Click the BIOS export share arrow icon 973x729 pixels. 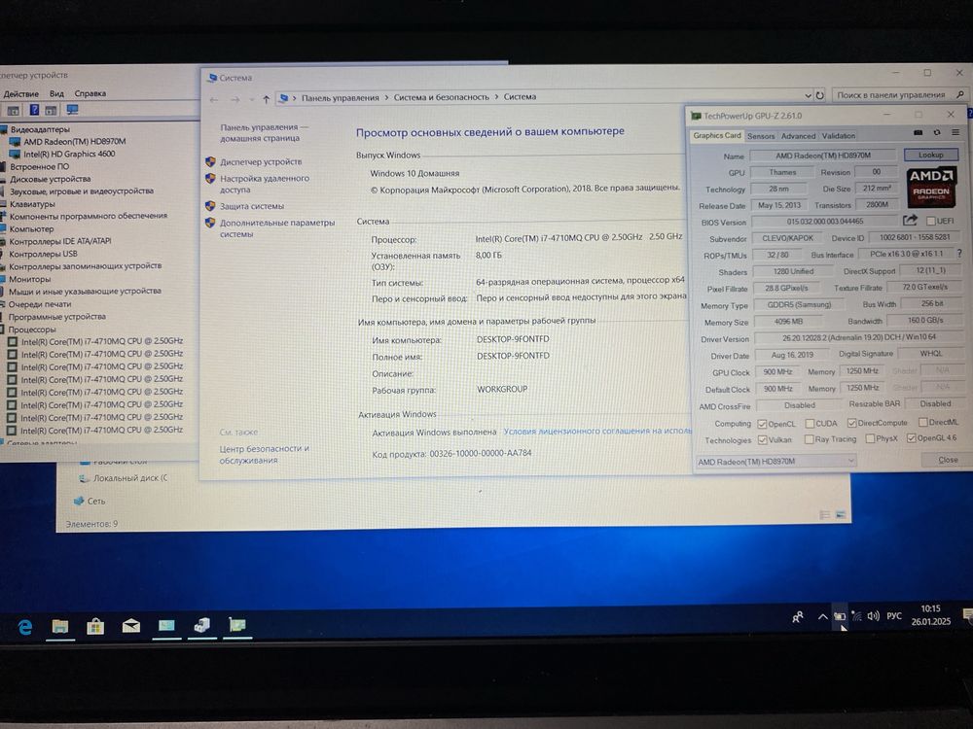[910, 220]
